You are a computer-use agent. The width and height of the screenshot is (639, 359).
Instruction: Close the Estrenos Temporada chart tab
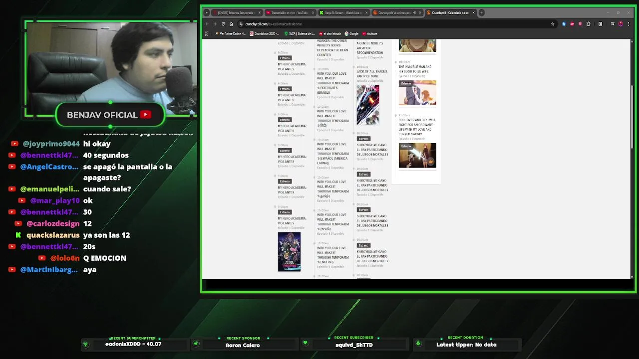[259, 12]
